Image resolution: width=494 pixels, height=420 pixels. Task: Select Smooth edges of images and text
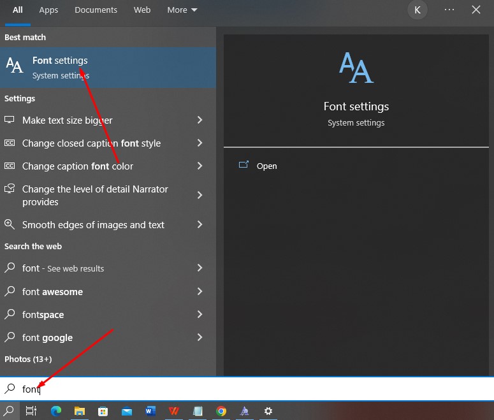[x=108, y=224]
